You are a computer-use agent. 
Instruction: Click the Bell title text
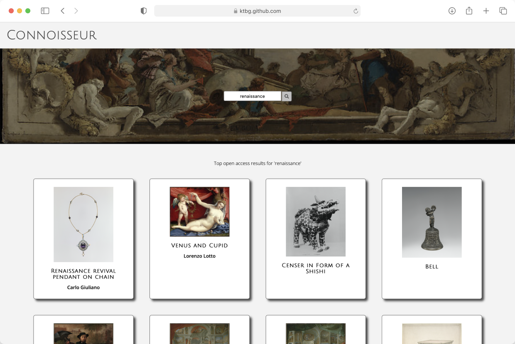point(432,267)
